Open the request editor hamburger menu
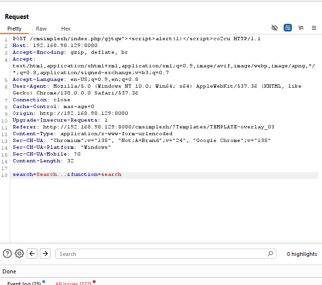Viewport: 322px width, 285px height. tap(314, 28)
